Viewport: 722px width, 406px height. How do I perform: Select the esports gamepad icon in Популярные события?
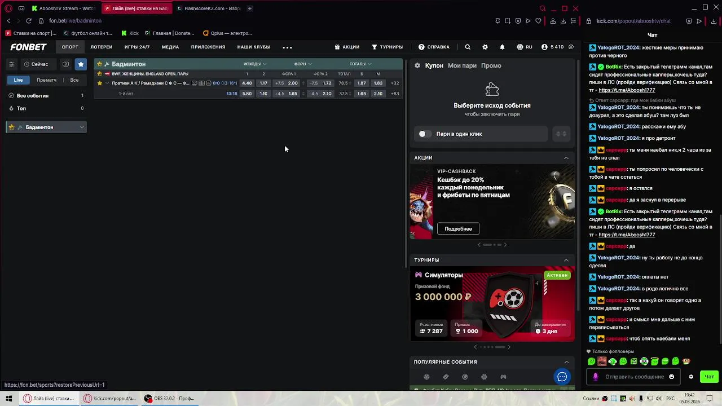[x=503, y=377]
